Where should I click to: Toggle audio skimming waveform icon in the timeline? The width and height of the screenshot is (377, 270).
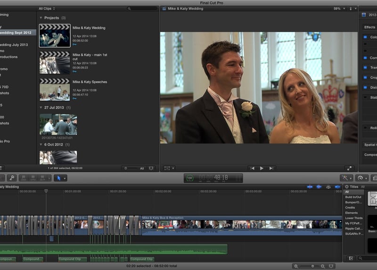point(319,187)
